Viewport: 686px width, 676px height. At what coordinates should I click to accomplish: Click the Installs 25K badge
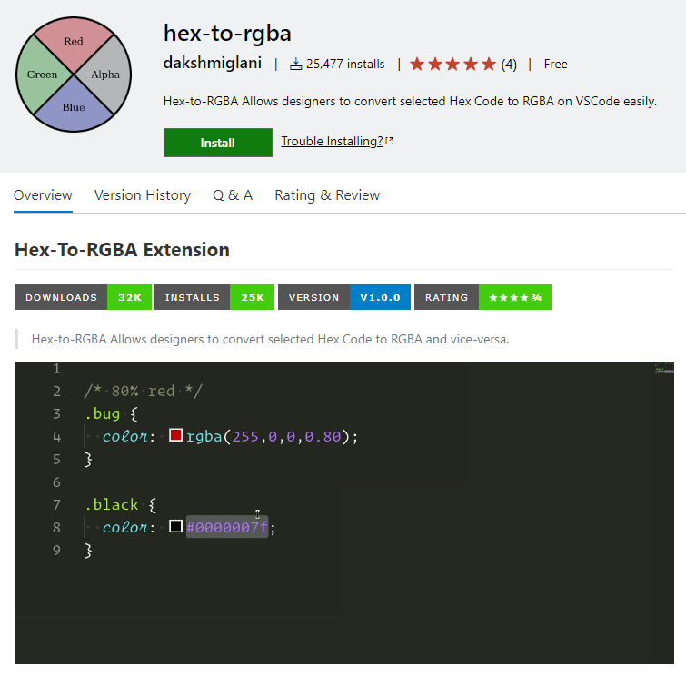point(214,297)
